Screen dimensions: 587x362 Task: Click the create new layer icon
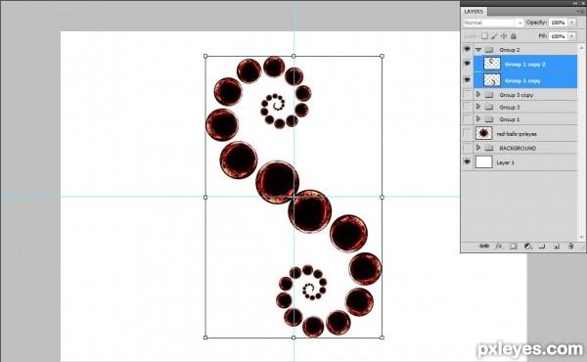click(557, 247)
